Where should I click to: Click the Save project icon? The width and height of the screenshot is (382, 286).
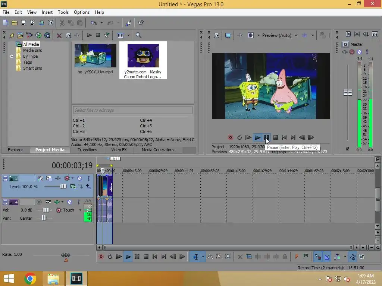(x=24, y=23)
